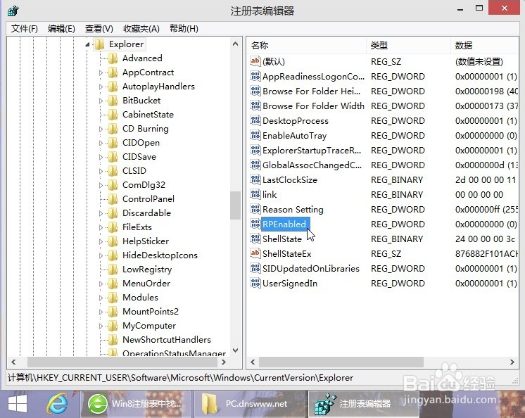Viewport: 525px width, 418px height.
Task: Click the value pane scroll left arrow
Action: pyautogui.click(x=253, y=362)
